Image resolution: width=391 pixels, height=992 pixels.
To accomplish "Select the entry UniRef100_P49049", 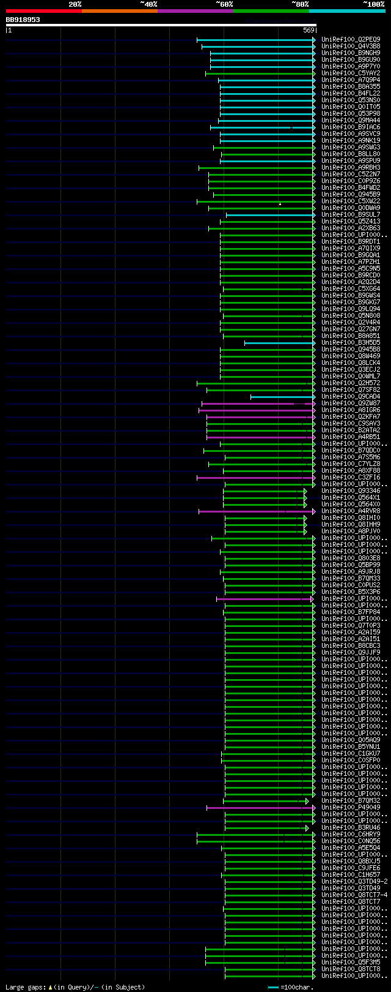I will [x=351, y=807].
